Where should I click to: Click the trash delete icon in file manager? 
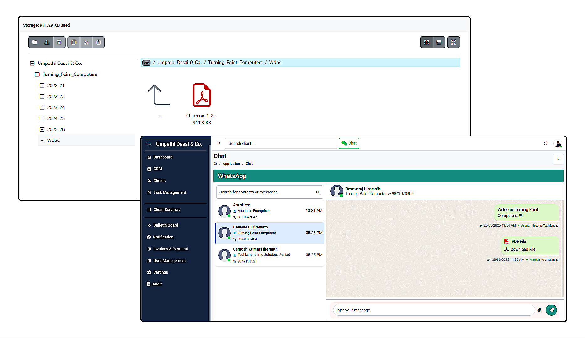pyautogui.click(x=59, y=42)
